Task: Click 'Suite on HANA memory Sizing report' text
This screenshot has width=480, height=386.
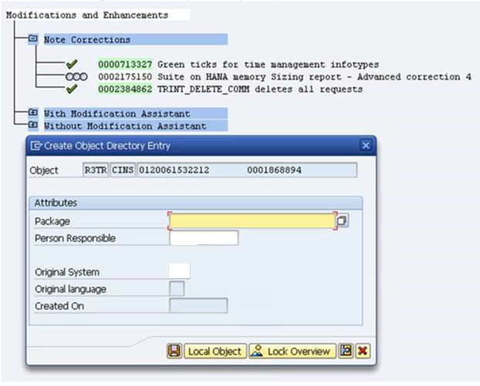Action: 249,77
